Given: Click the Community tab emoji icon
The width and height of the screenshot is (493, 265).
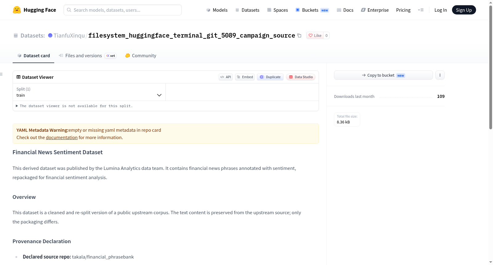Looking at the screenshot, I should [128, 56].
